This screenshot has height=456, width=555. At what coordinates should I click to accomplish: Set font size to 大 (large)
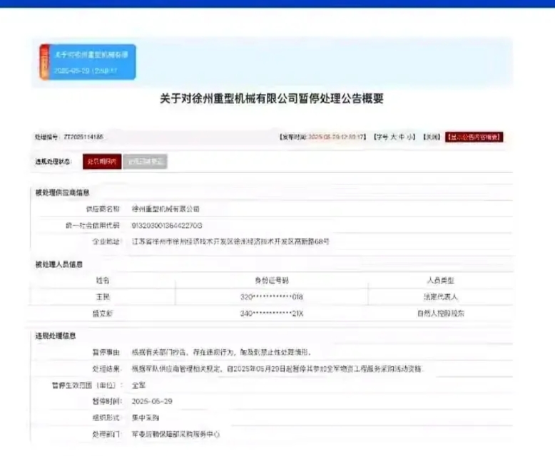[394, 137]
